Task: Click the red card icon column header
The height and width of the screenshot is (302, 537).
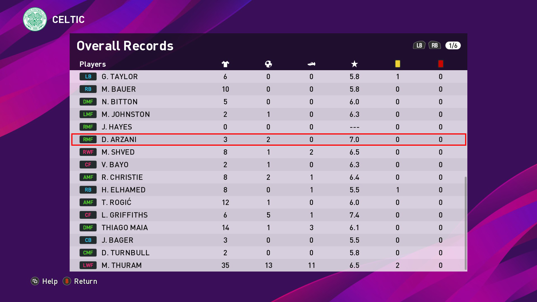Action: click(441, 64)
